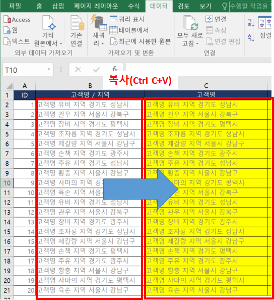Click the formula bar cancel X

point(78,70)
